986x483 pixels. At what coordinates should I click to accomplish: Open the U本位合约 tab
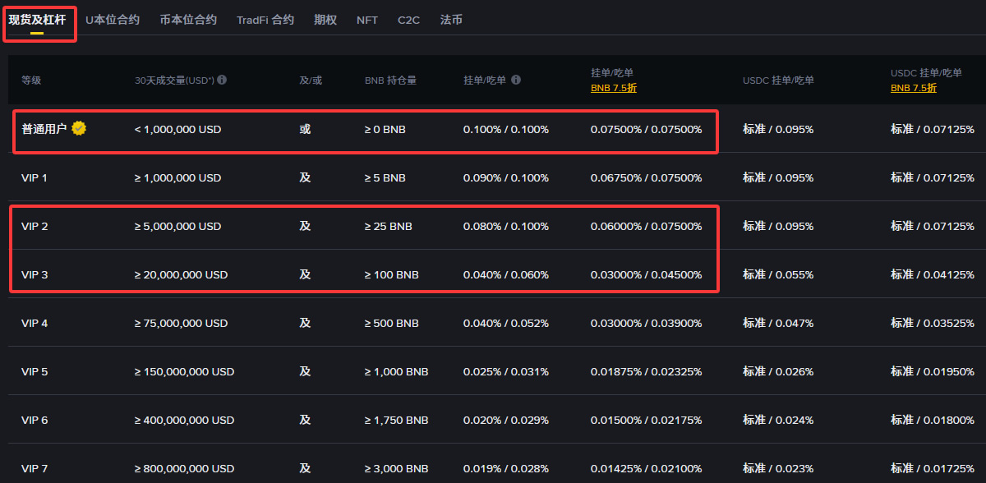point(113,20)
